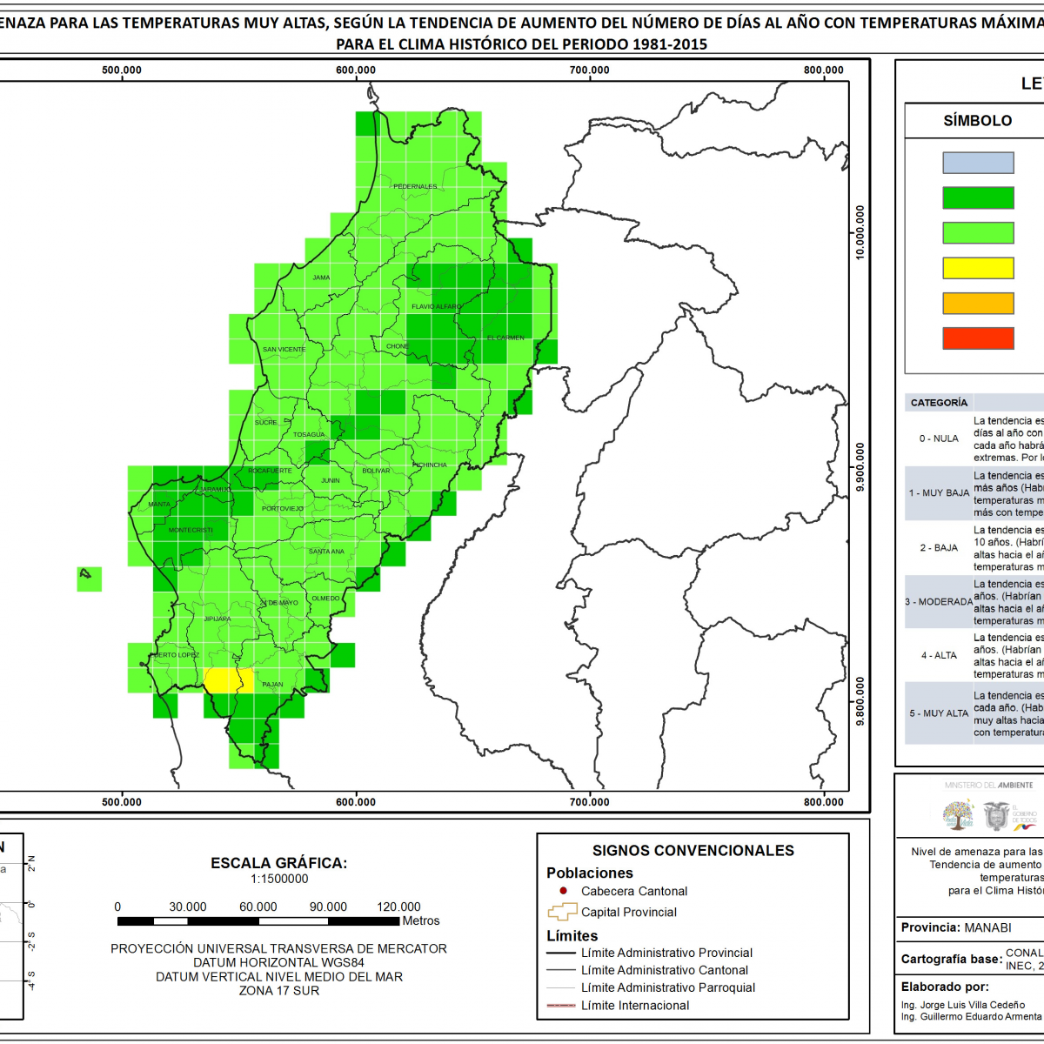Viewport: 1044px width, 1044px height.
Task: Click the black-and-white graphic scale bar
Action: 258,920
